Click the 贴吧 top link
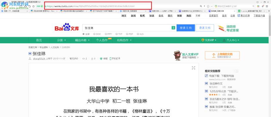This screenshot has height=117, width=271. pyautogui.click(x=143, y=16)
